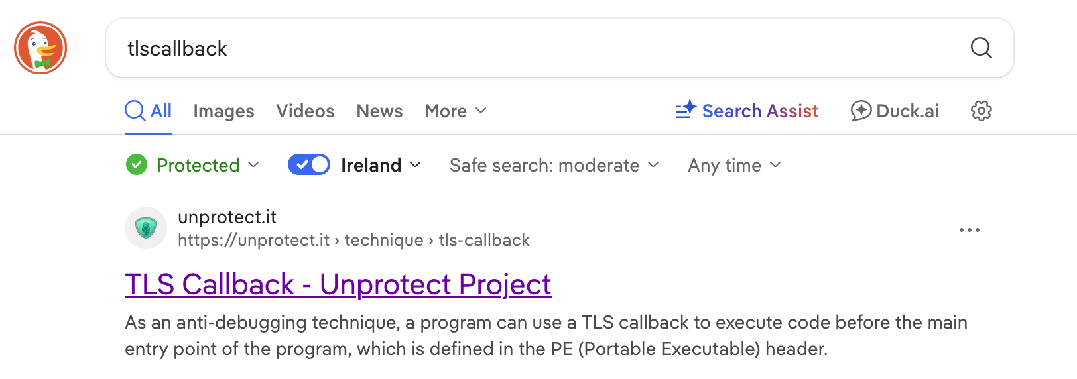Open the TLS Callback - Unprotect Project link
1077x379 pixels.
click(x=338, y=284)
